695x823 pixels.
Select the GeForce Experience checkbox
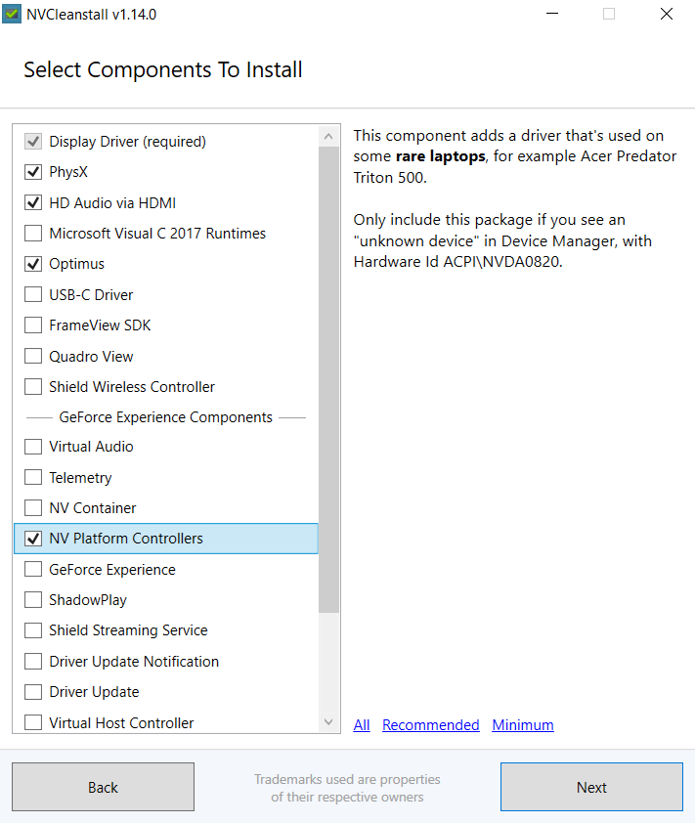tap(33, 570)
